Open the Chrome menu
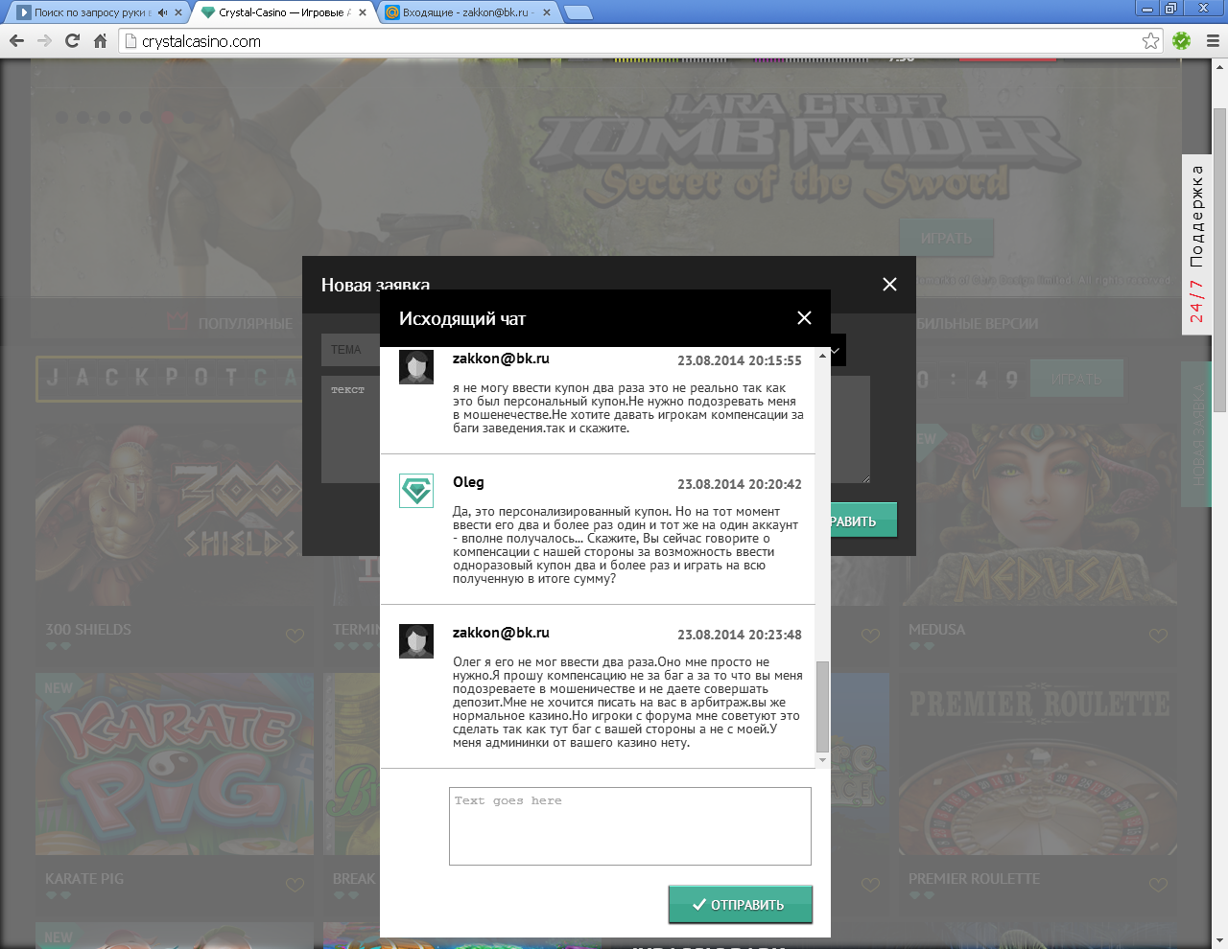The image size is (1228, 949). (1213, 41)
